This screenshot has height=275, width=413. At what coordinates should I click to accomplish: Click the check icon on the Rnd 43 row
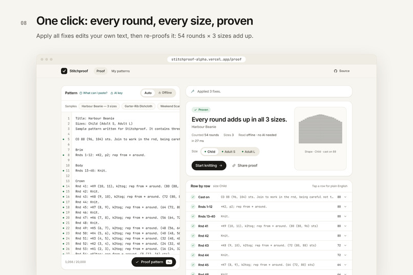tap(193, 245)
